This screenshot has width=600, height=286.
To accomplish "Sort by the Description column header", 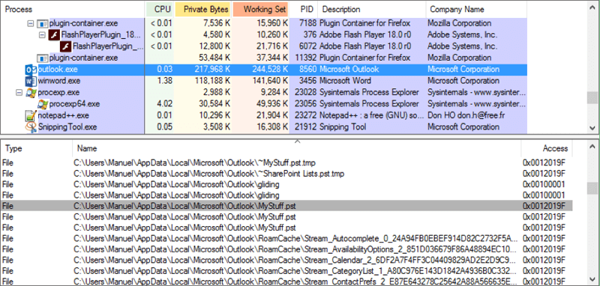I will [x=371, y=9].
